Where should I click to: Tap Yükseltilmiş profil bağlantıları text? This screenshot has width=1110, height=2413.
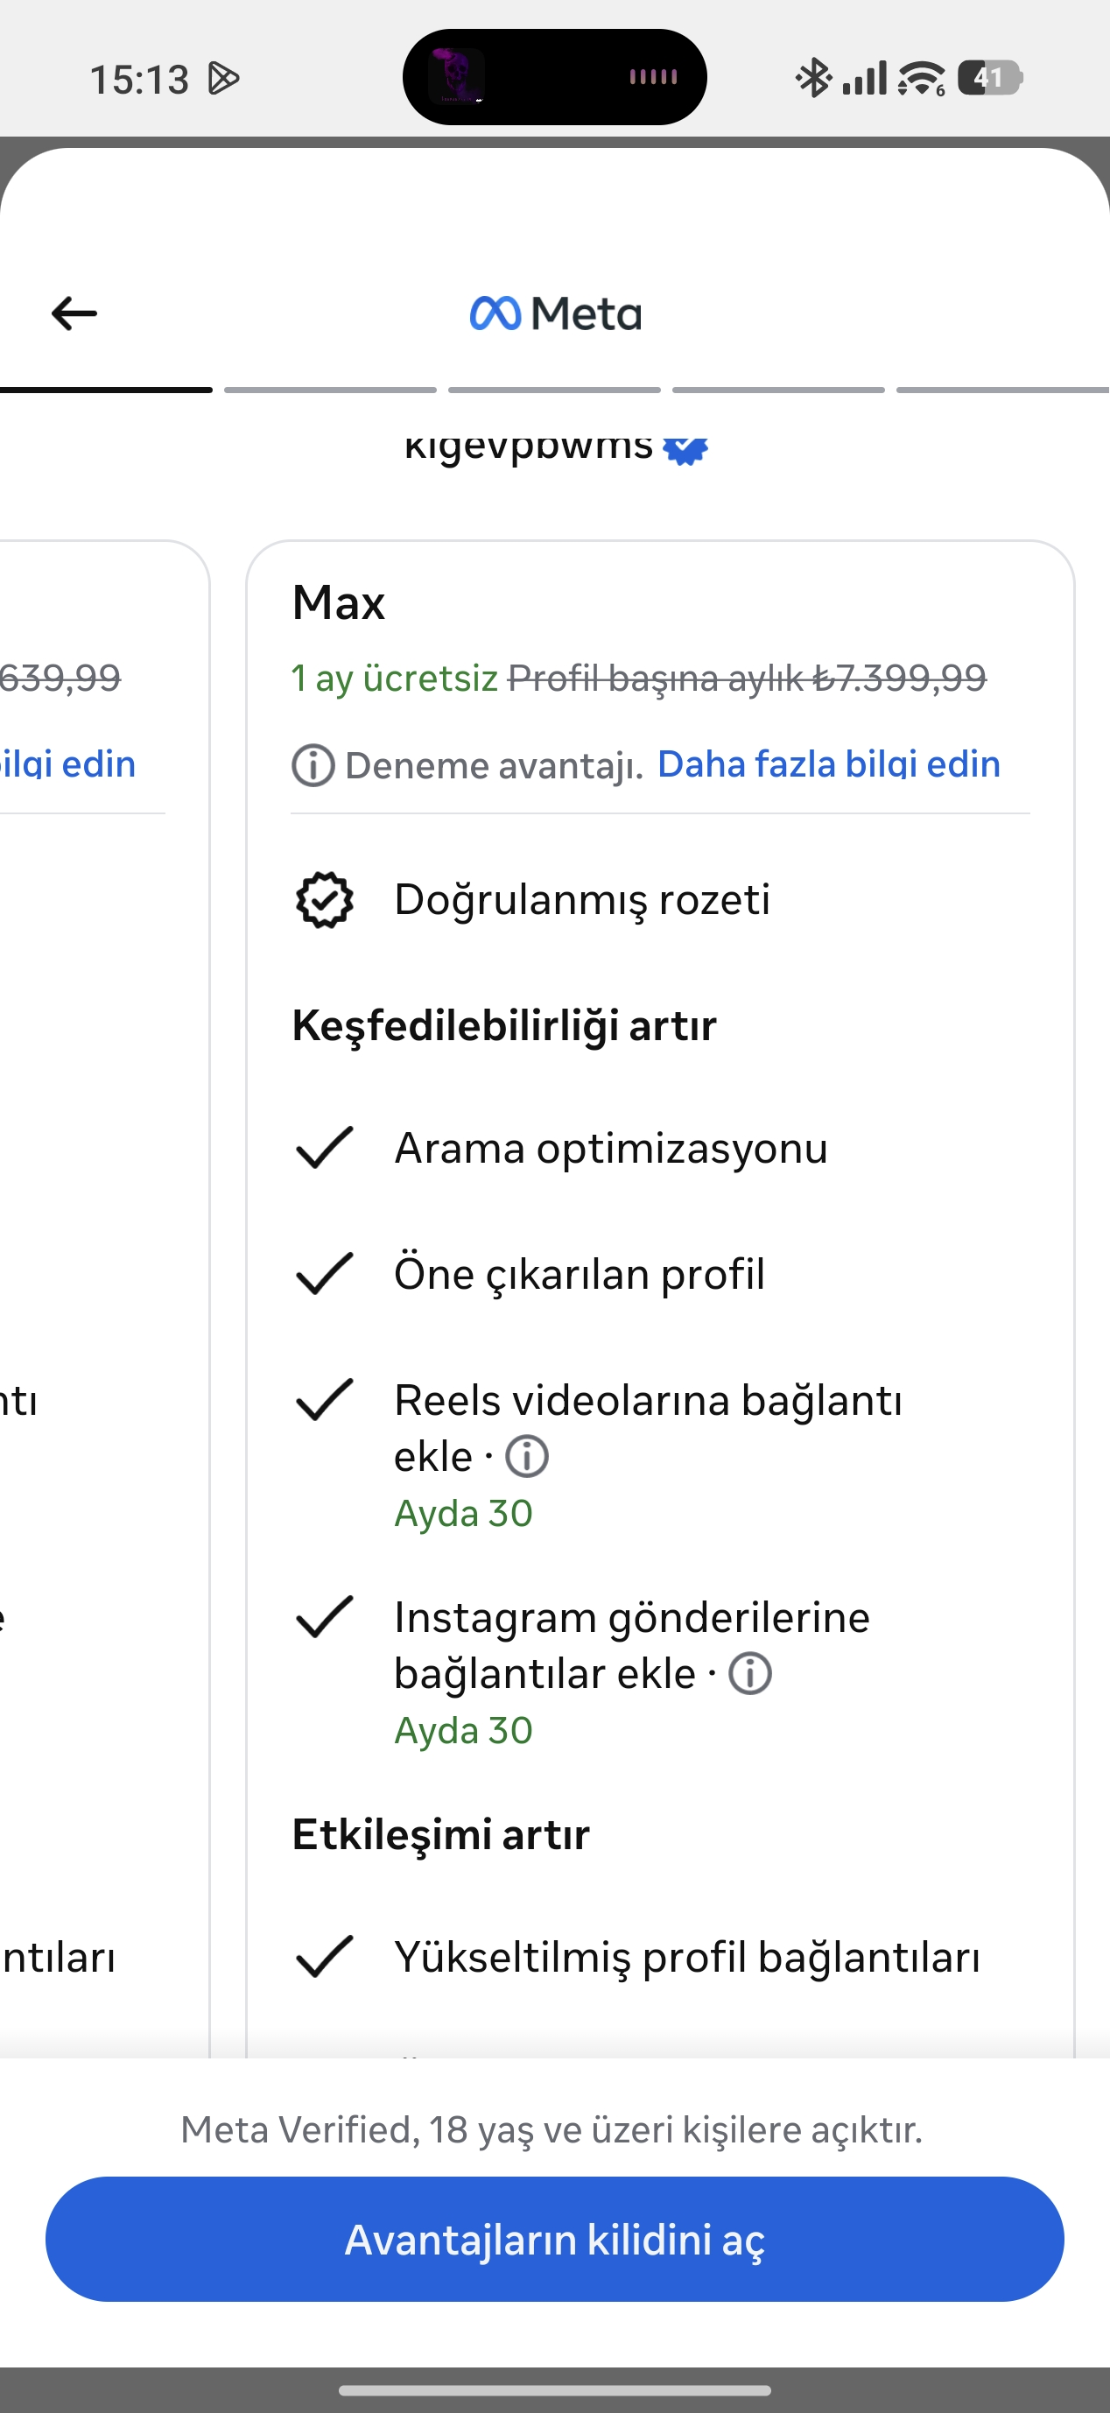(686, 1958)
